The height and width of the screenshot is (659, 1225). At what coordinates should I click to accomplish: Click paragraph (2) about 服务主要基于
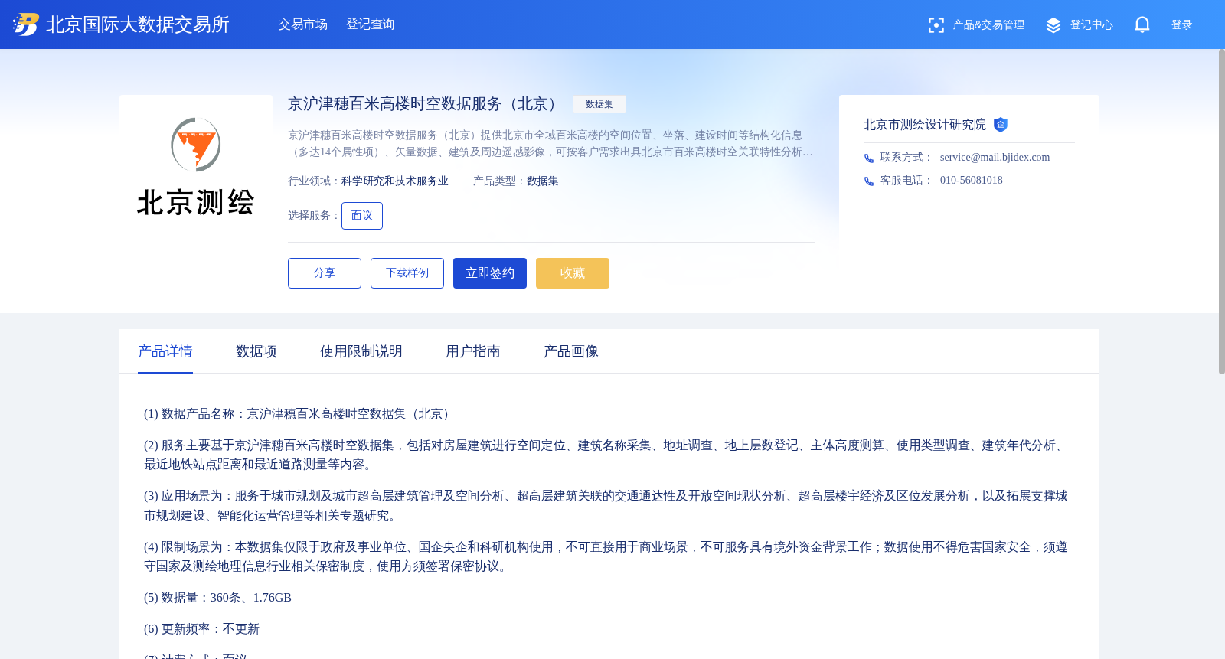coord(606,455)
